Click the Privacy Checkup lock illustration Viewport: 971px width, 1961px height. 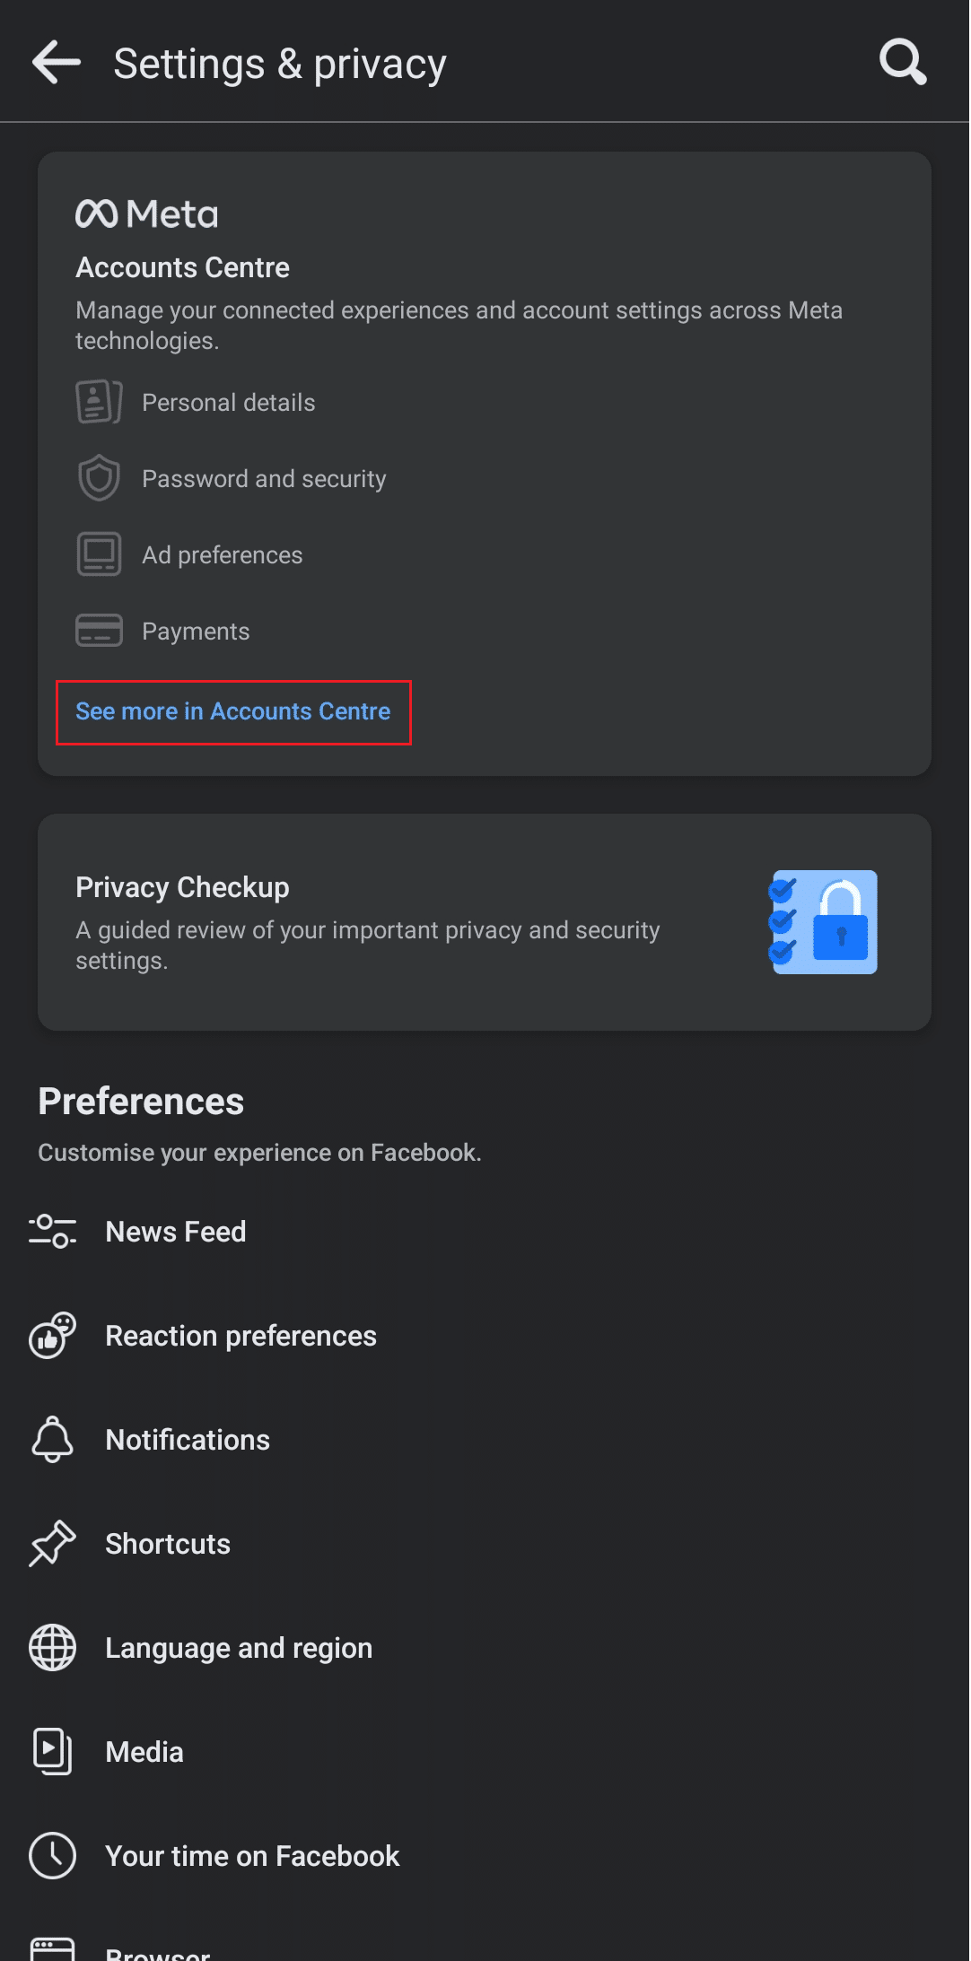pyautogui.click(x=823, y=922)
